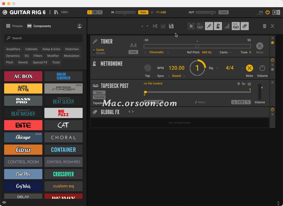
Task: Click the Tapedeck Post Volume fader
Action: coord(260,92)
